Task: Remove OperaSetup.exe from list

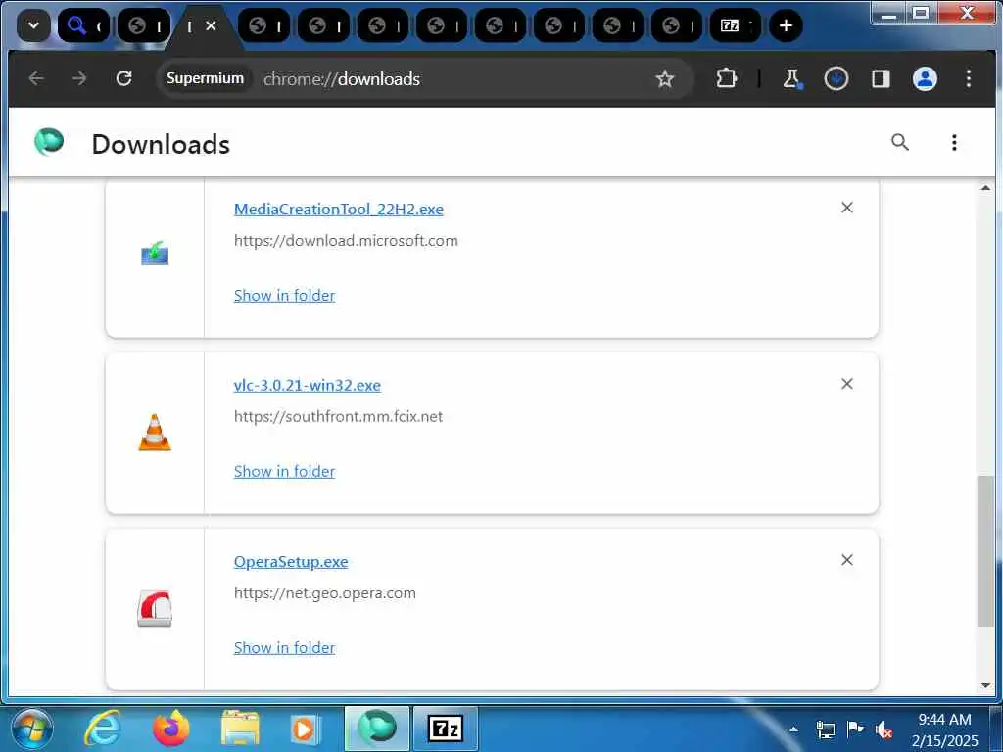Action: pos(847,560)
